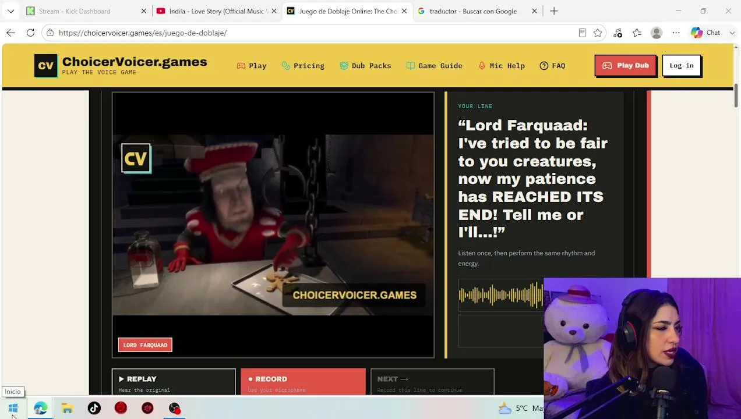Viewport: 741px width, 419px height.
Task: Open the browser profile avatar
Action: click(x=657, y=33)
